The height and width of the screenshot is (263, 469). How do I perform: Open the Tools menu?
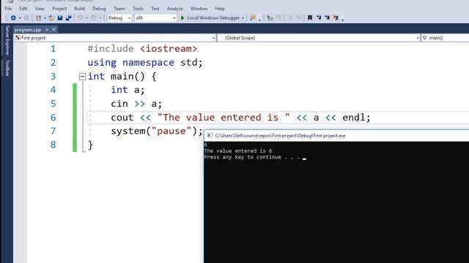pyautogui.click(x=138, y=9)
